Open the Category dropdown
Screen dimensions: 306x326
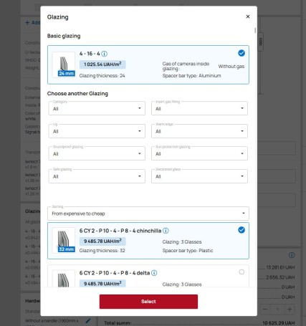coord(97,108)
